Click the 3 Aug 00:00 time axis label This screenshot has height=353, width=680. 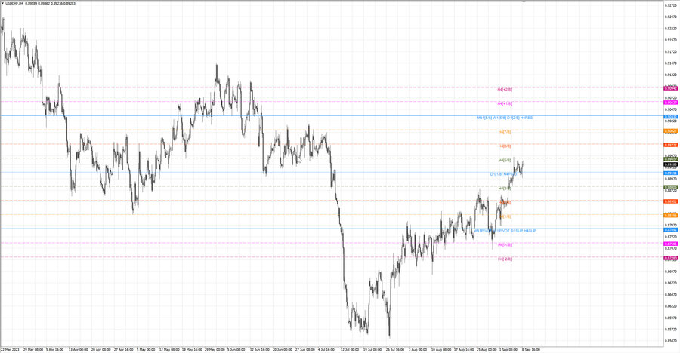pos(417,349)
